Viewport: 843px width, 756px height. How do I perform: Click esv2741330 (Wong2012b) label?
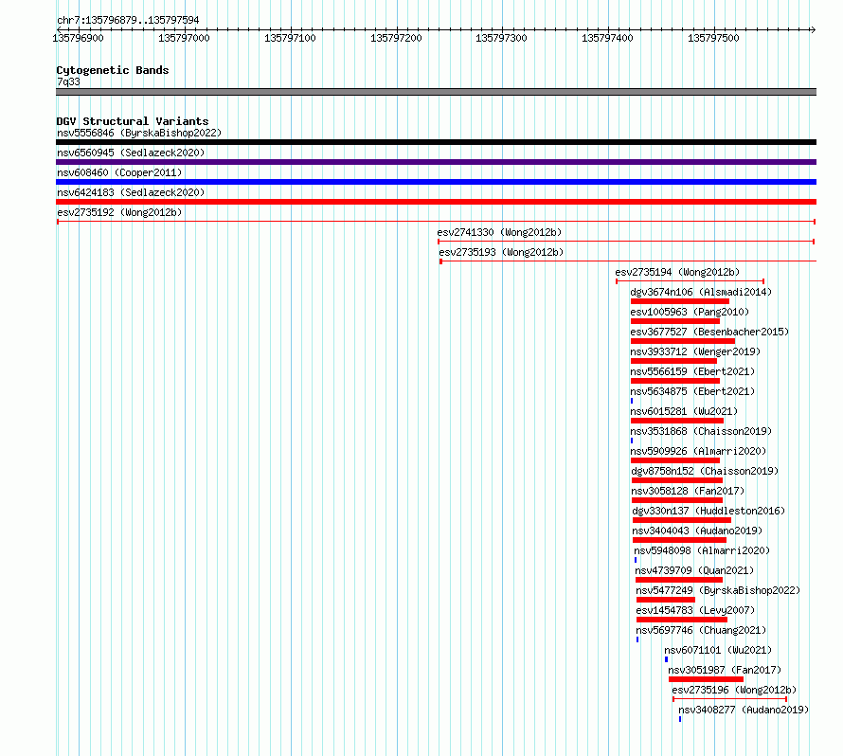point(499,232)
